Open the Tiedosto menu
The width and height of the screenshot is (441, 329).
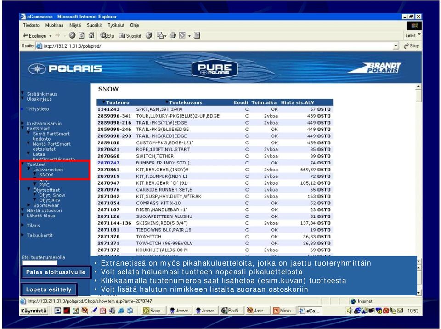pos(31,25)
